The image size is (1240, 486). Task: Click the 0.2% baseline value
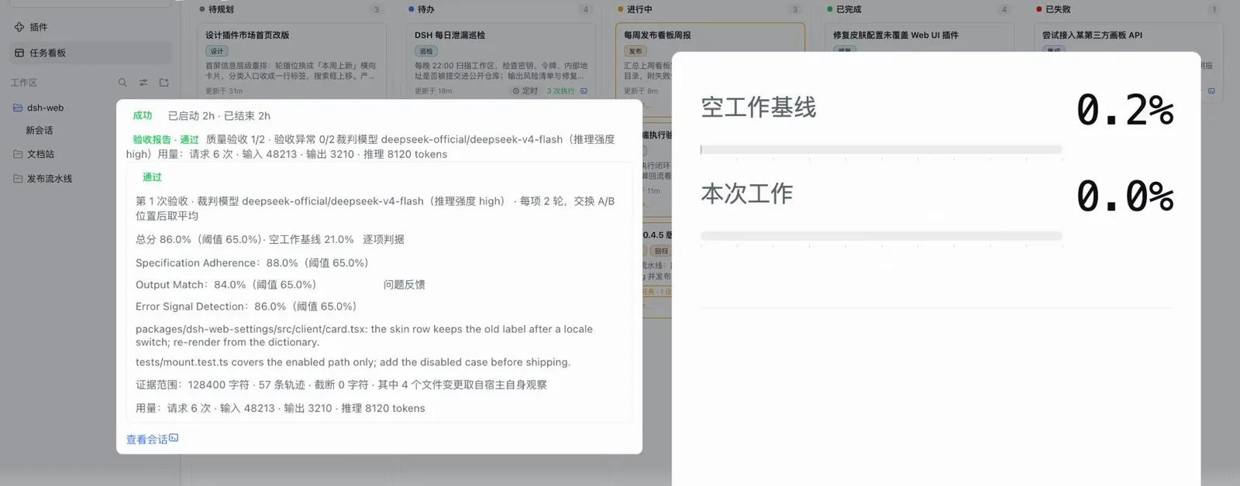tap(1125, 110)
